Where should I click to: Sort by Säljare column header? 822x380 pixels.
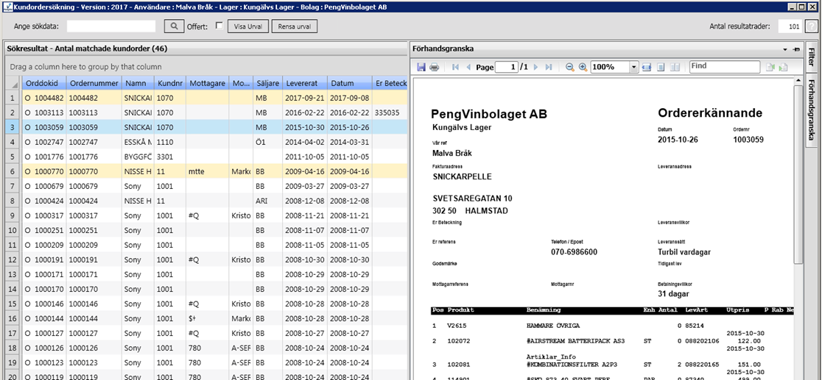pyautogui.click(x=267, y=83)
